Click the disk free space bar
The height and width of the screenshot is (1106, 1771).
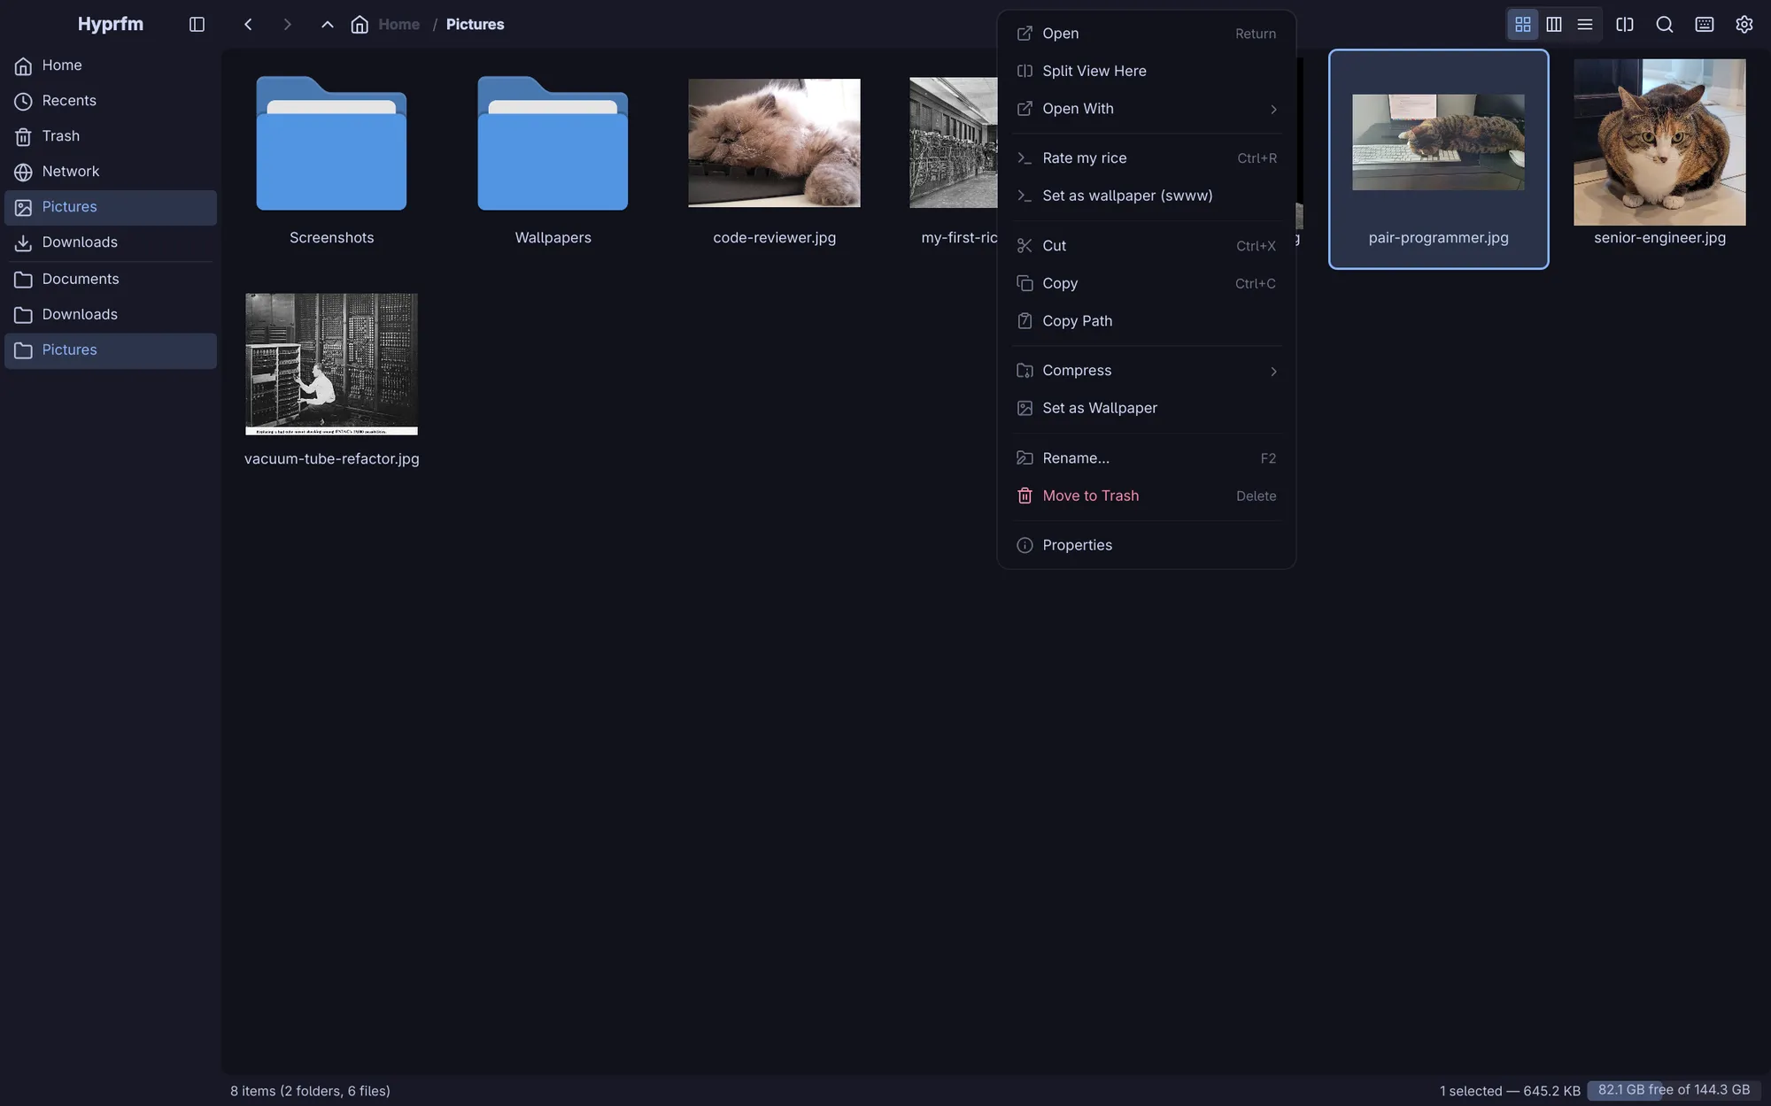coord(1674,1090)
